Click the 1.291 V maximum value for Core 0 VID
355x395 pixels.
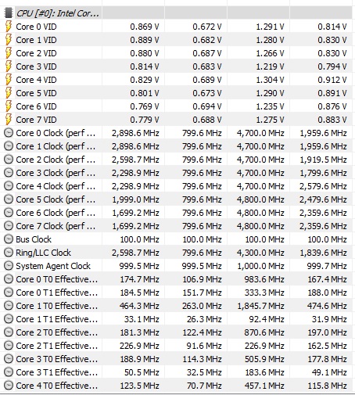pyautogui.click(x=270, y=27)
